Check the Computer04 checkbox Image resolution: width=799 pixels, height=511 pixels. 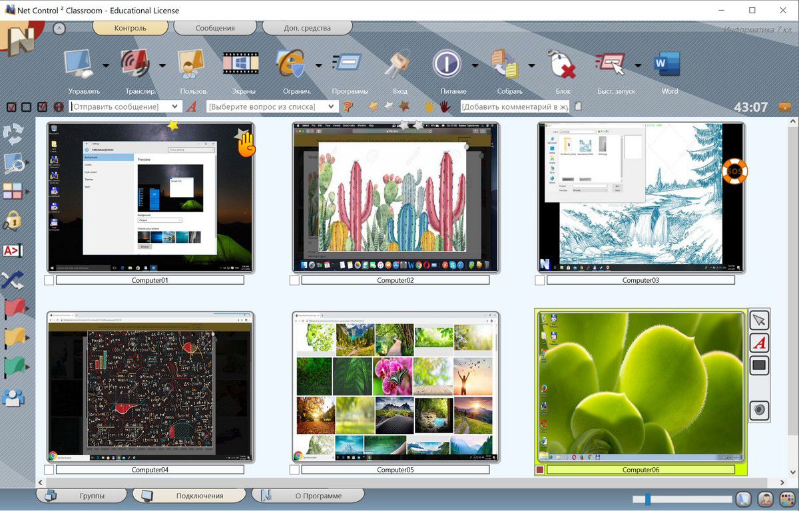click(49, 470)
